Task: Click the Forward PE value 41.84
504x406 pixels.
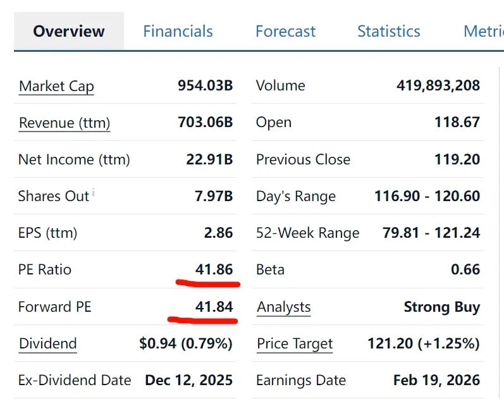Action: 214,307
